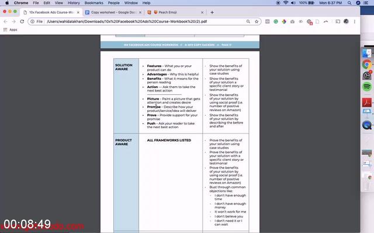Click the objection 'It won't work for me'
374x233 pixels.
tap(230, 211)
